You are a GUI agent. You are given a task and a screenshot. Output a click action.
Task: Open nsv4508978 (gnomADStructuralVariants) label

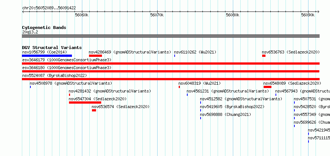click(x=71, y=83)
